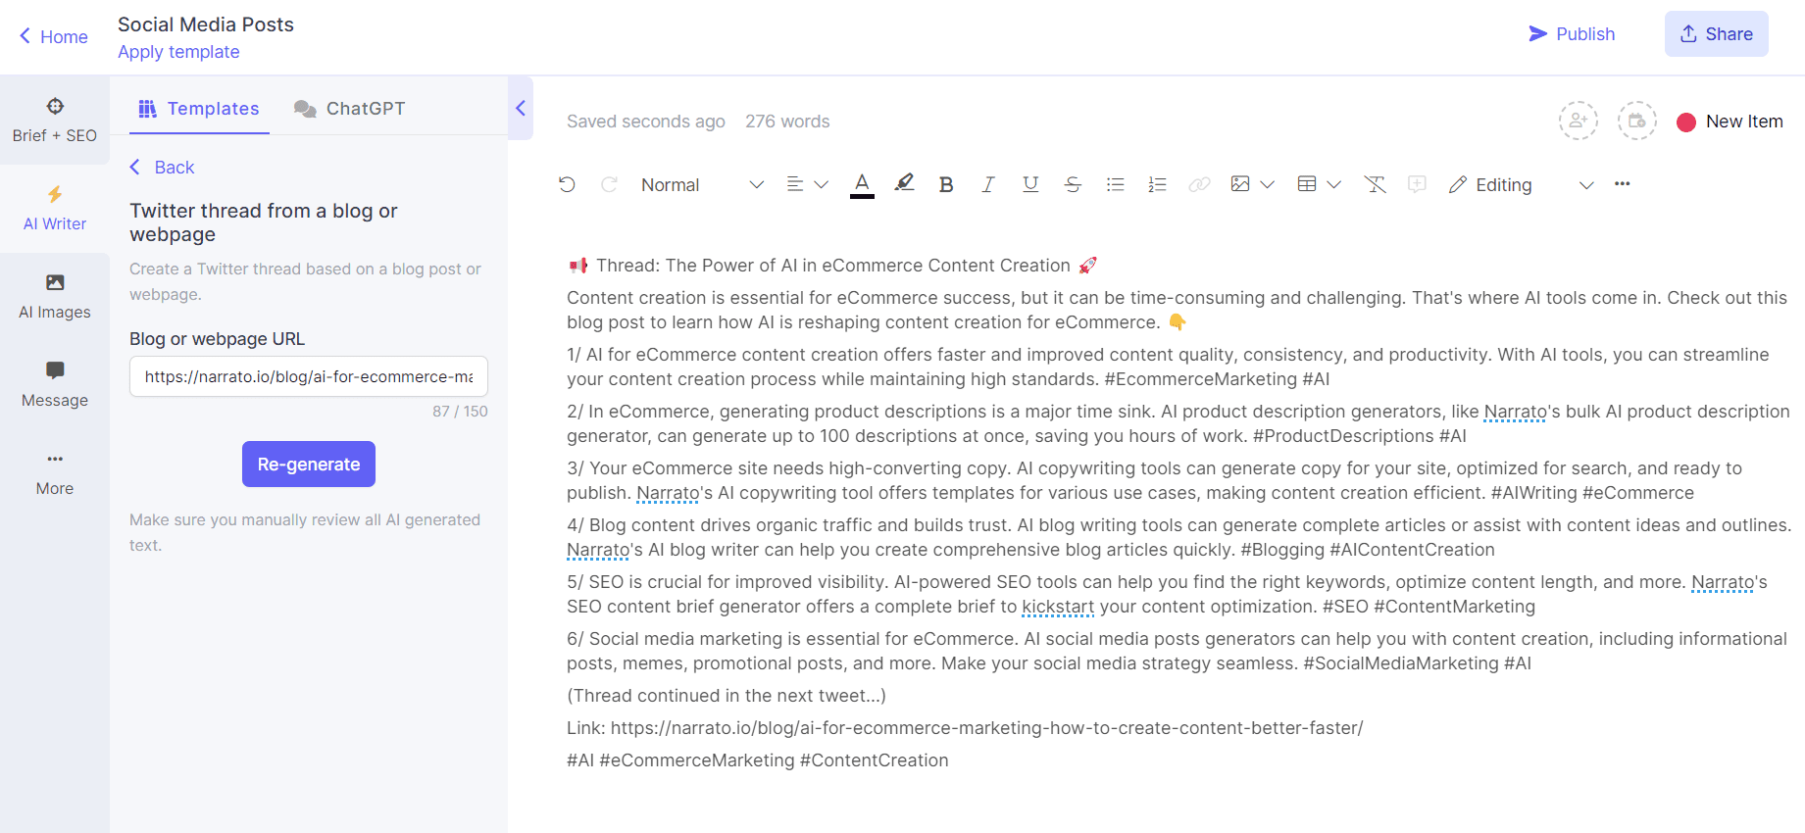Insert a bulleted list

coord(1115,184)
